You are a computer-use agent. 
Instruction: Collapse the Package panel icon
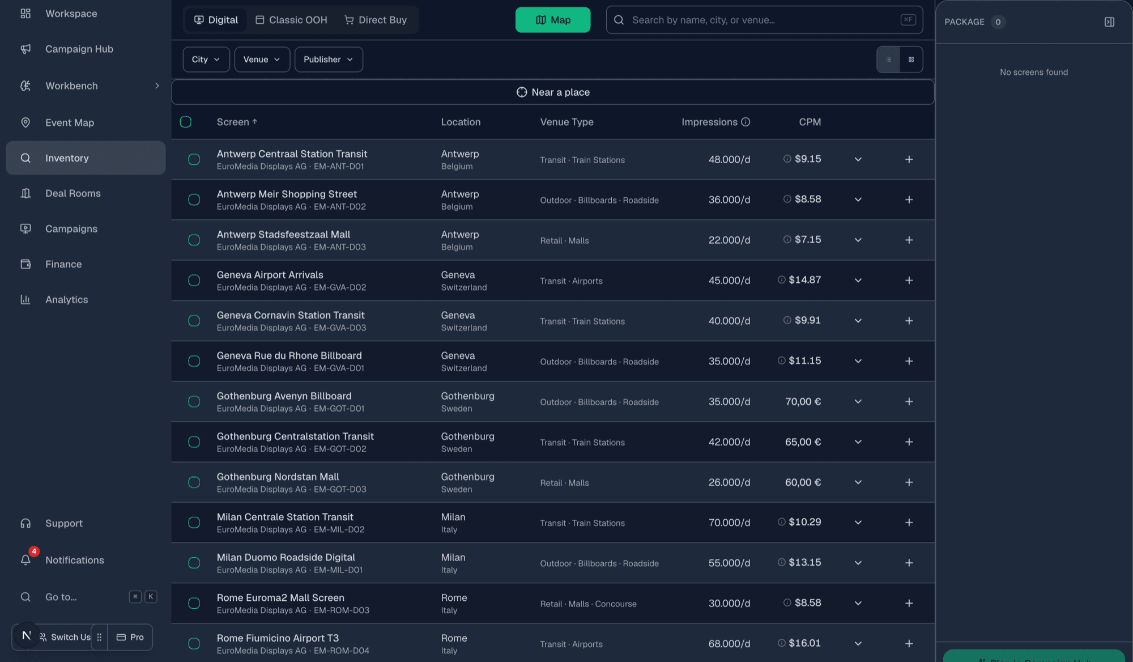coord(1109,22)
